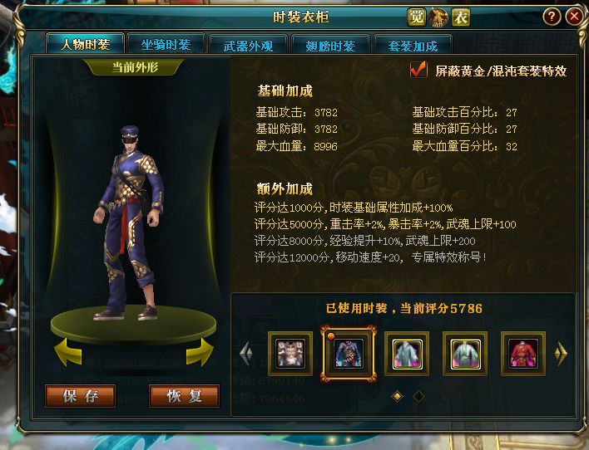Switch to second page dot indicator
This screenshot has height=450, width=589.
pyautogui.click(x=418, y=396)
